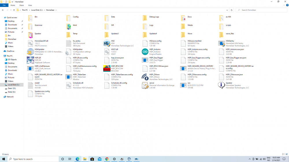Open the Home ribbon tab
The width and height of the screenshot is (289, 162).
point(13,5)
